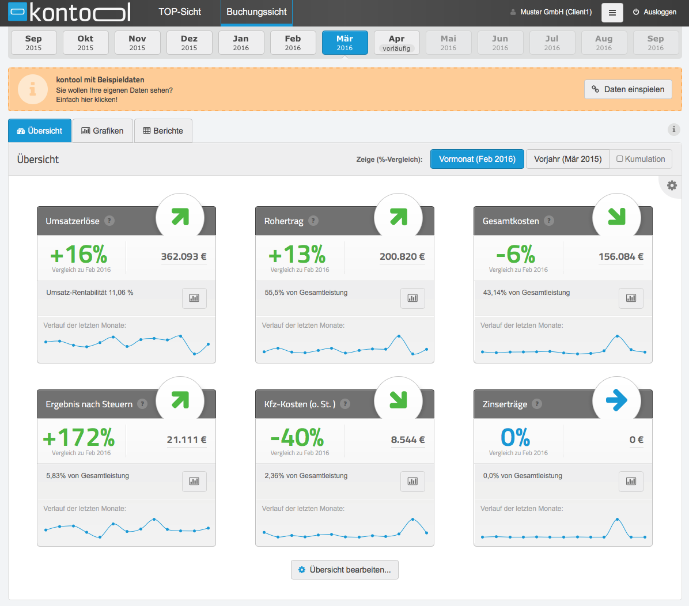Click the Daten einspielen button

pyautogui.click(x=628, y=89)
